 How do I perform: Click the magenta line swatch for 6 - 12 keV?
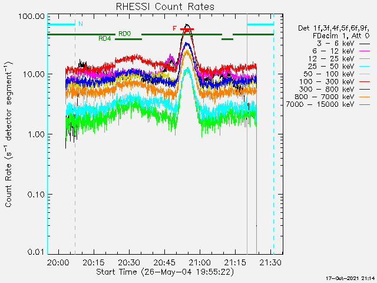[365, 51]
